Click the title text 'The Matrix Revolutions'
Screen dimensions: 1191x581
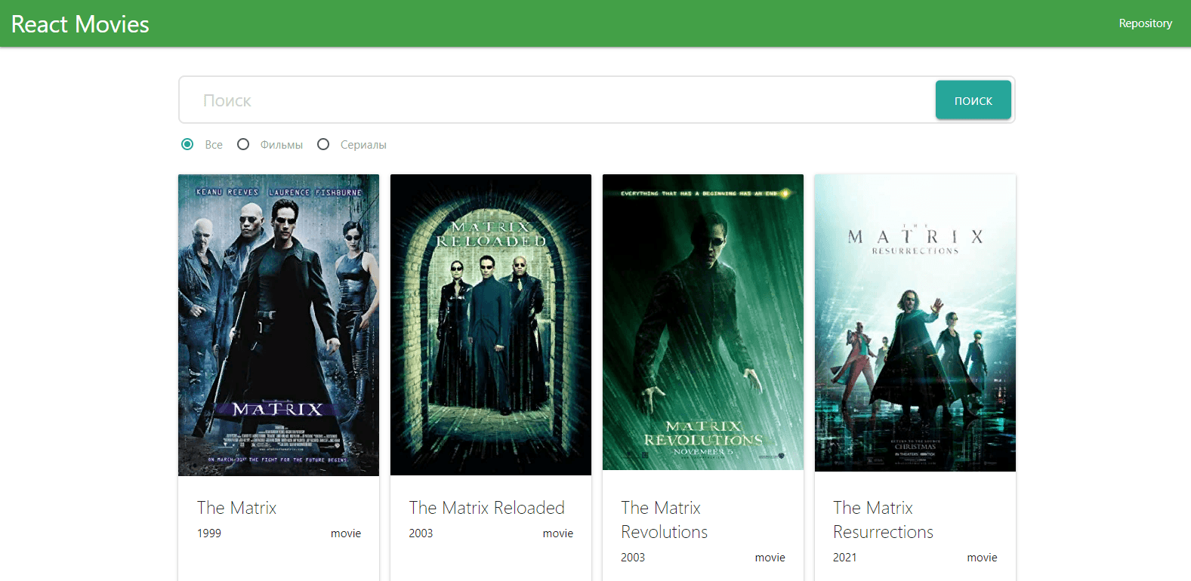(x=665, y=520)
